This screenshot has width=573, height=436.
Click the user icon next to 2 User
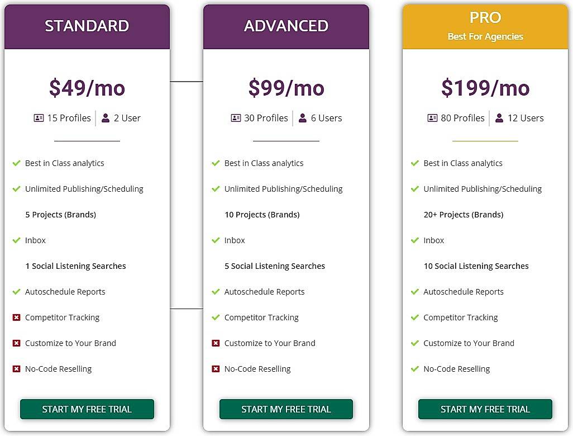click(x=106, y=118)
